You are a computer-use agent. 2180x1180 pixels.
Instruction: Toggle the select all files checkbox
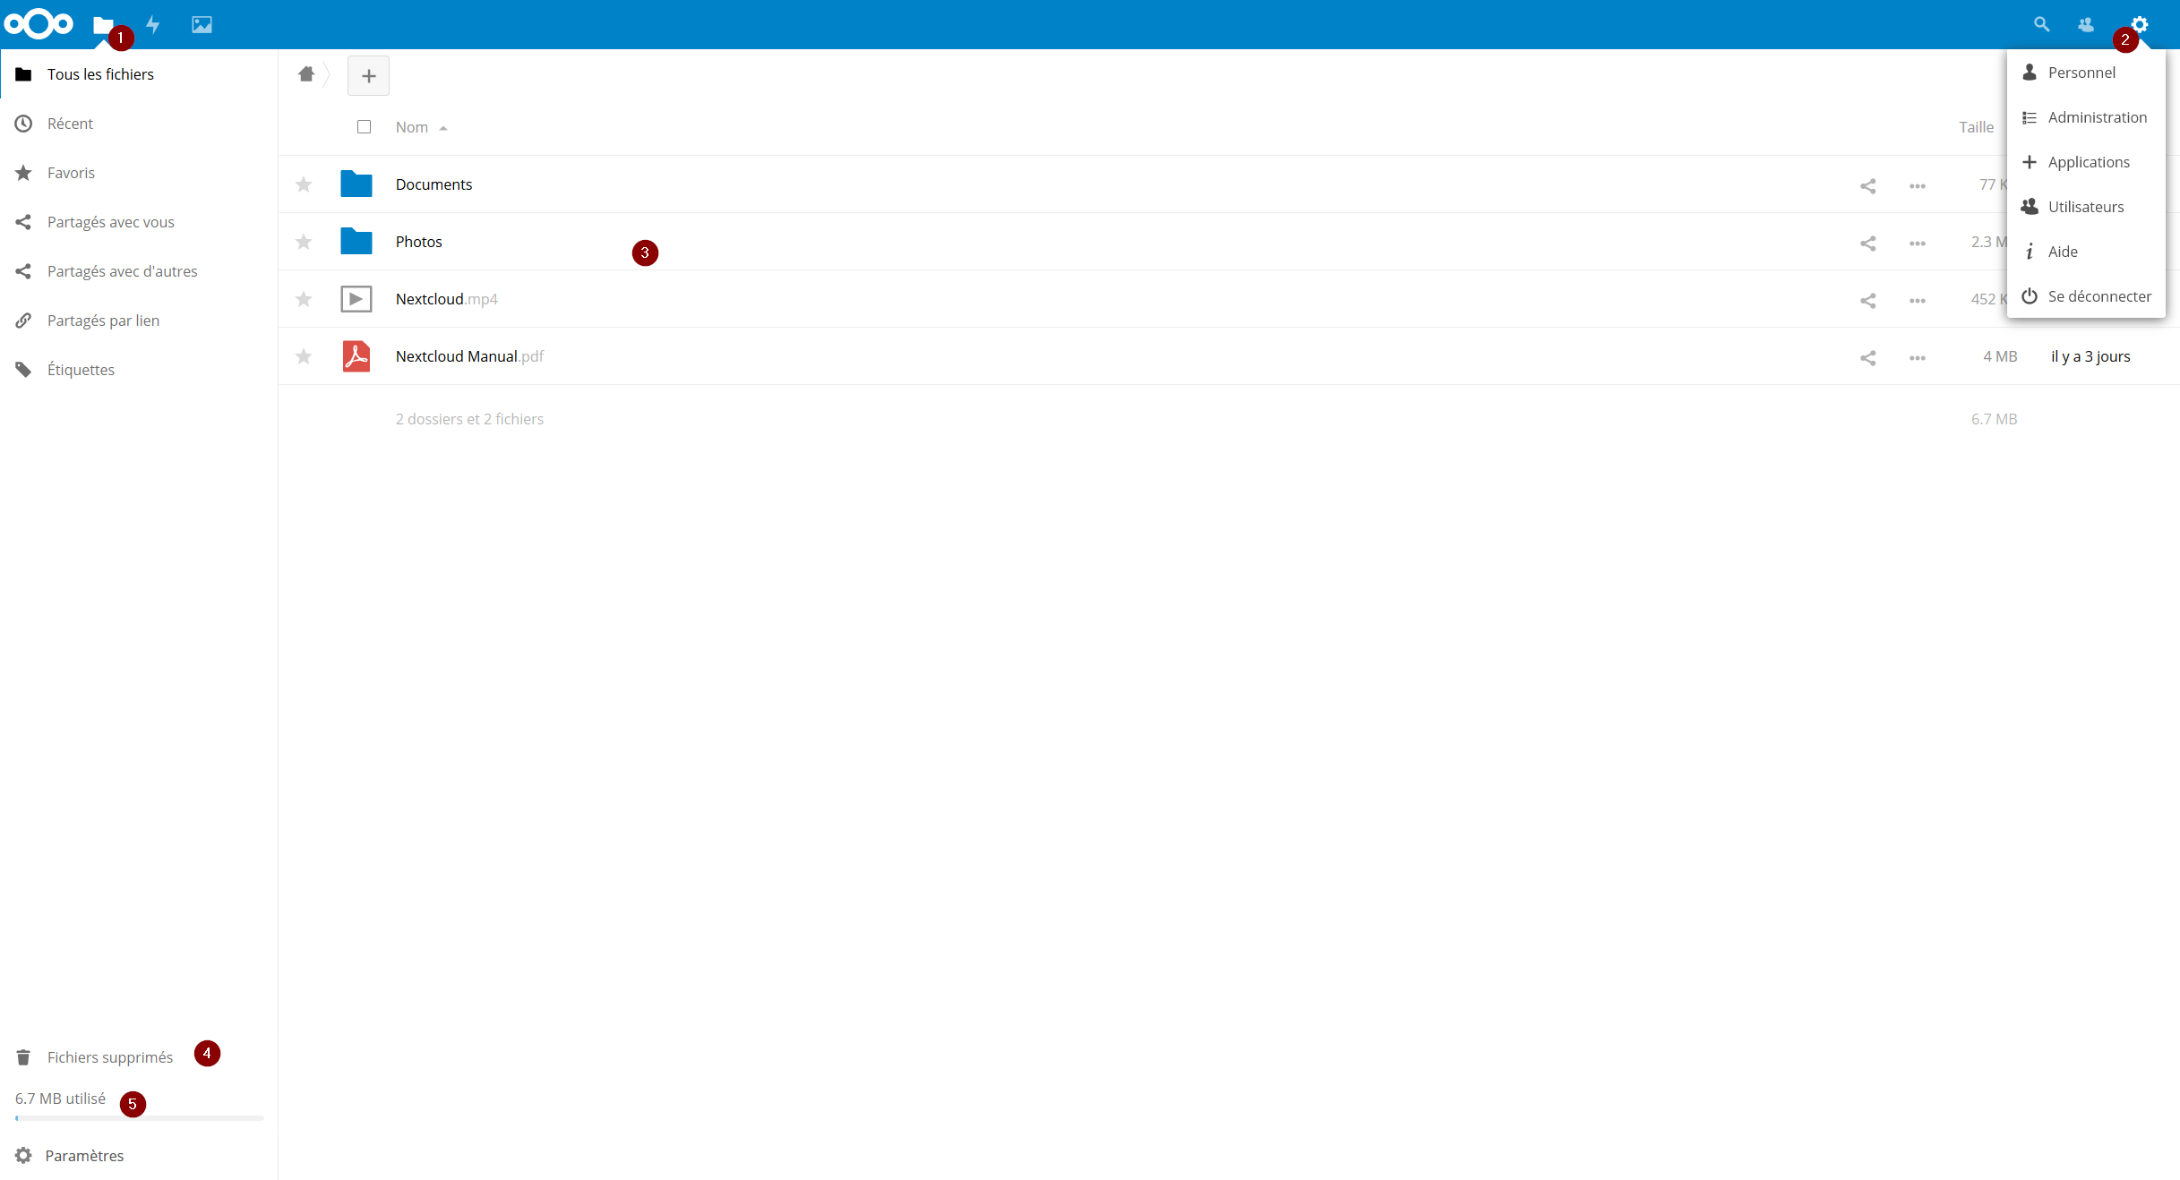pyautogui.click(x=364, y=127)
